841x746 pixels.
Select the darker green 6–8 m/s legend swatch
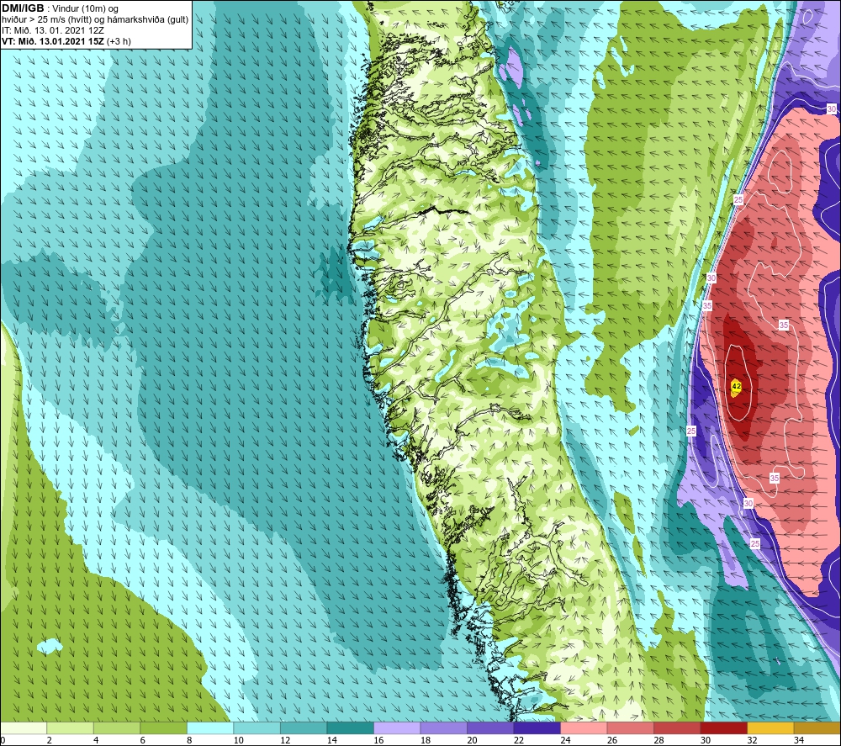pos(164,728)
